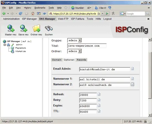Viewport: 152px width, 124px height.
Task: Click the StumbleUpon Stumble! icon
Action: 73,8
